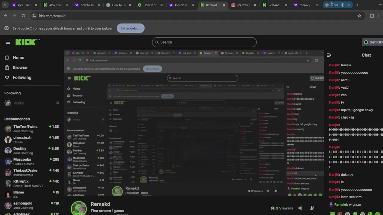The width and height of the screenshot is (383, 215).
Task: Open the chessbrah channel link
Action: 31,140
